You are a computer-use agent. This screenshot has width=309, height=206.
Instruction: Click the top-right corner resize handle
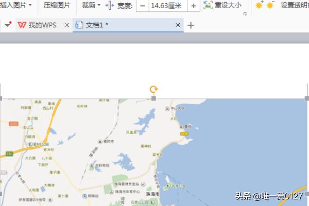click(x=307, y=98)
